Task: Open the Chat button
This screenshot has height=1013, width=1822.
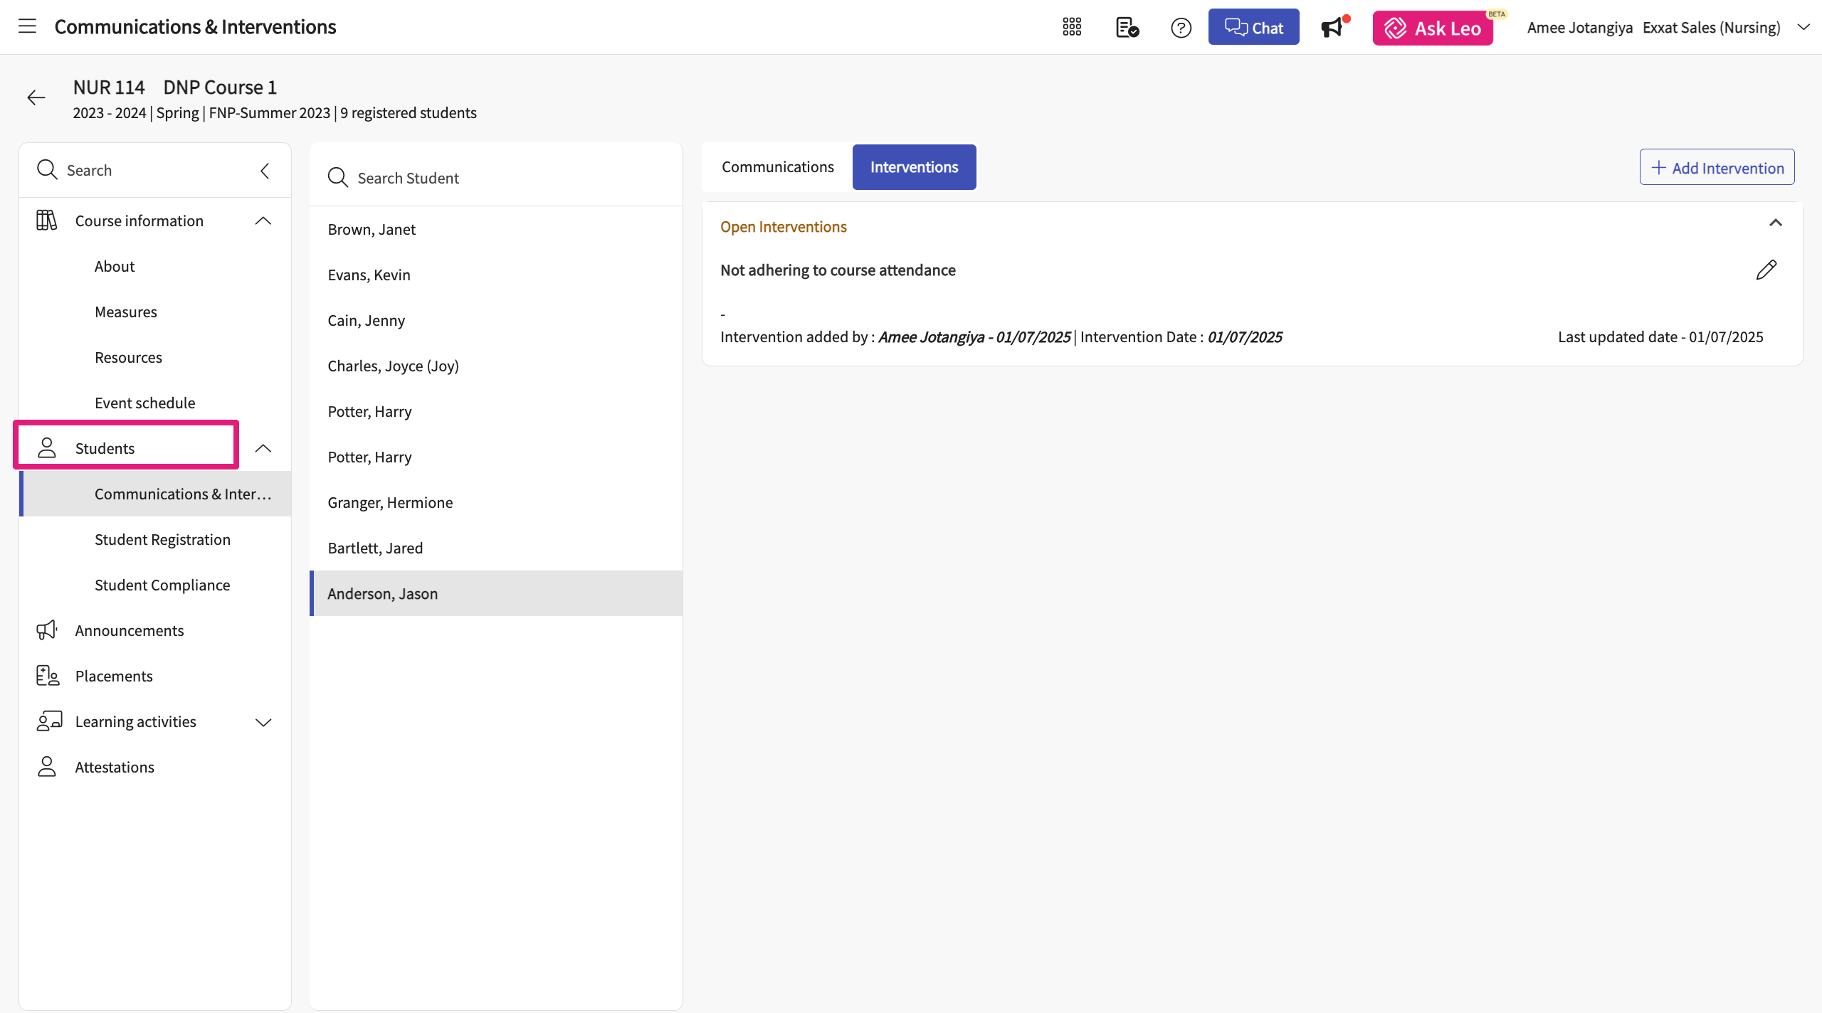Action: [1253, 28]
